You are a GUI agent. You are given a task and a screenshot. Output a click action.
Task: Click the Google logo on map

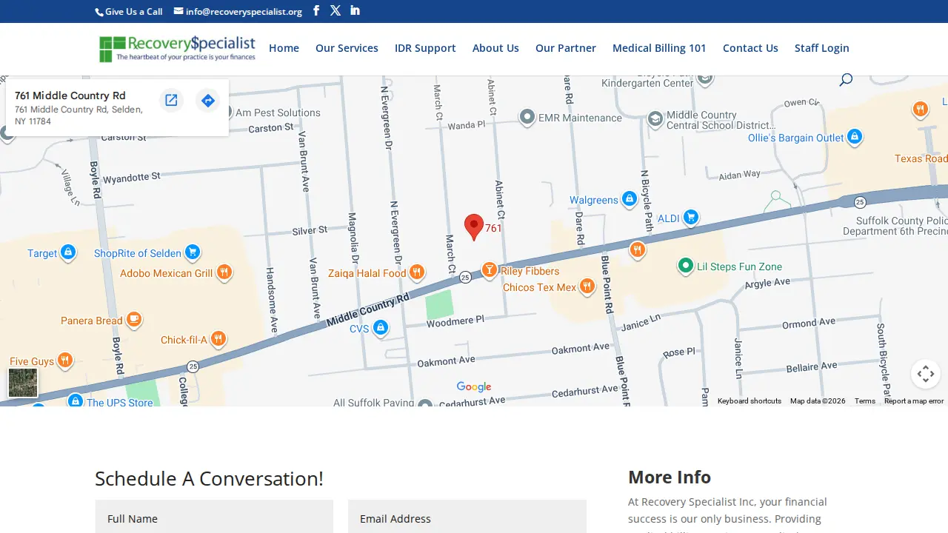click(x=474, y=386)
